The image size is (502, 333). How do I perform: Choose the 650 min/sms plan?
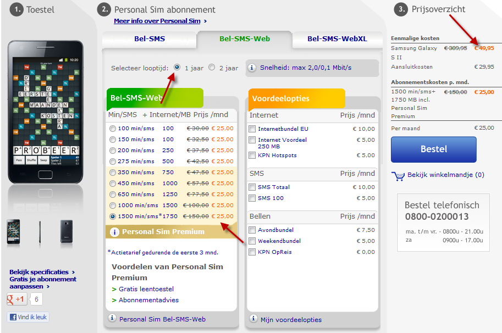[x=112, y=195]
